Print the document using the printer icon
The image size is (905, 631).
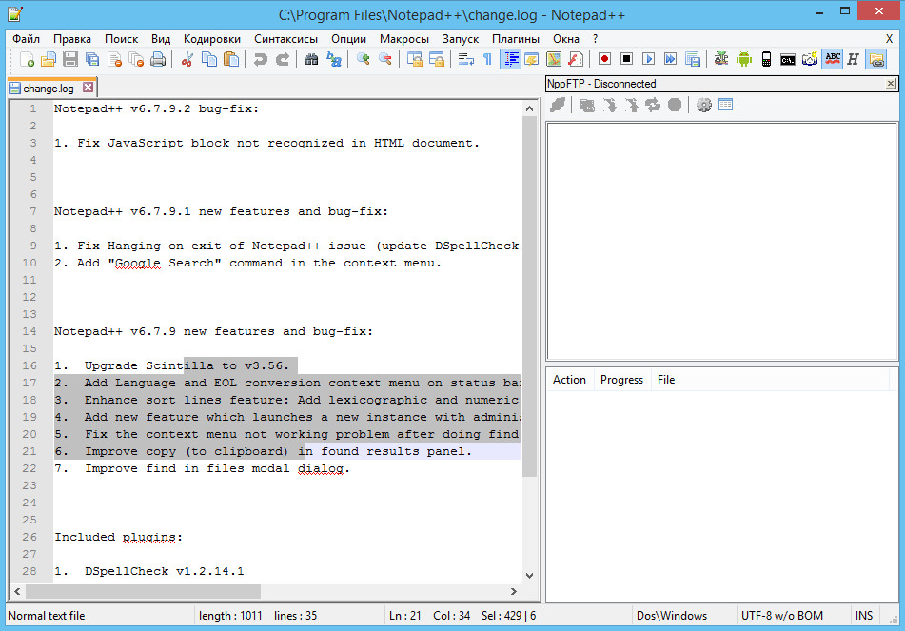point(158,59)
